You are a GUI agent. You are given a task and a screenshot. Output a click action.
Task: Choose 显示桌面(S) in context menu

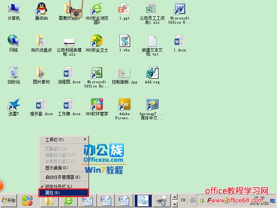[x=64, y=168]
